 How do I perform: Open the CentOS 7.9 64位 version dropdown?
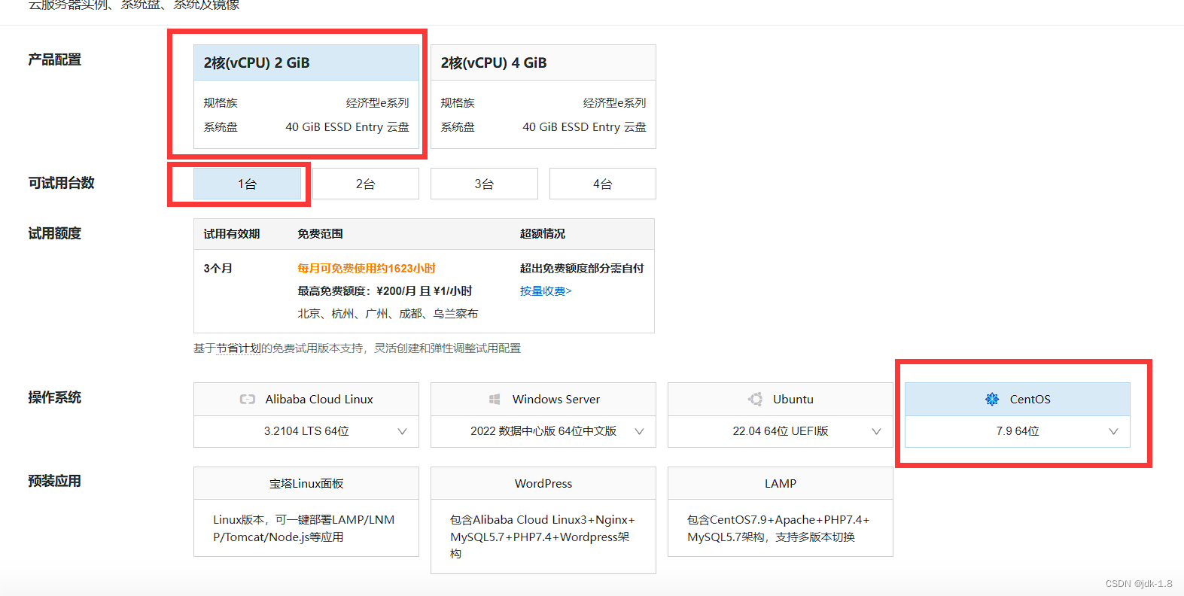[x=1017, y=431]
